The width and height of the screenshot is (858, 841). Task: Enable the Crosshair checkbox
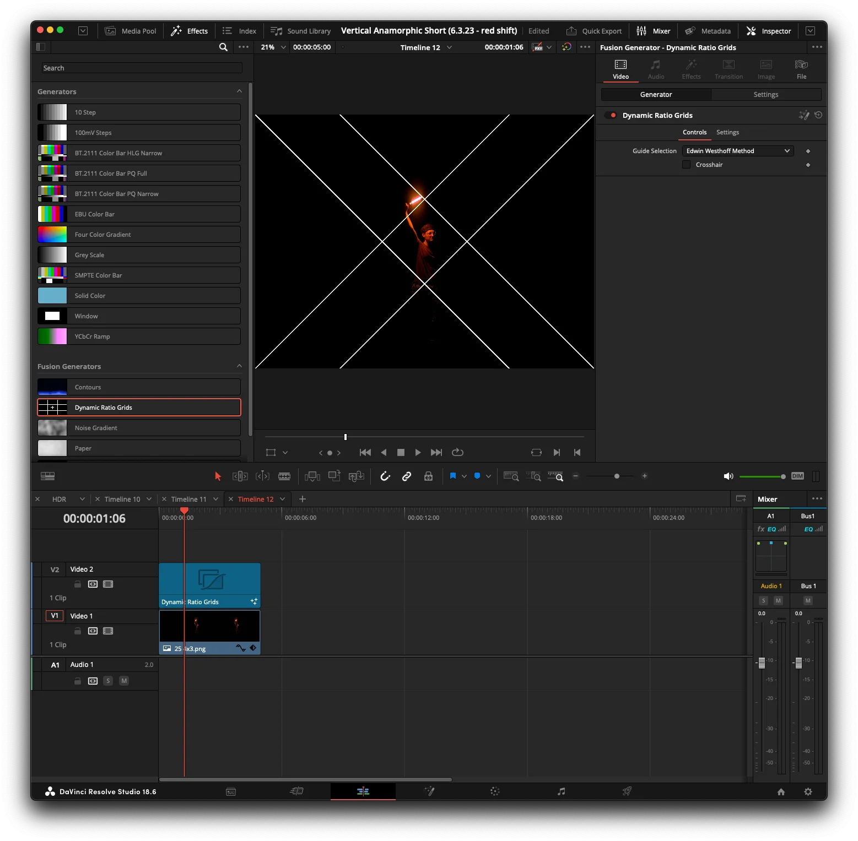(686, 165)
